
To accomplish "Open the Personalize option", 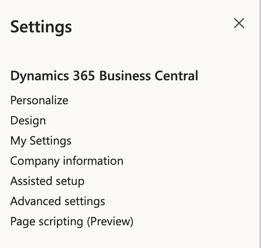I will (39, 100).
